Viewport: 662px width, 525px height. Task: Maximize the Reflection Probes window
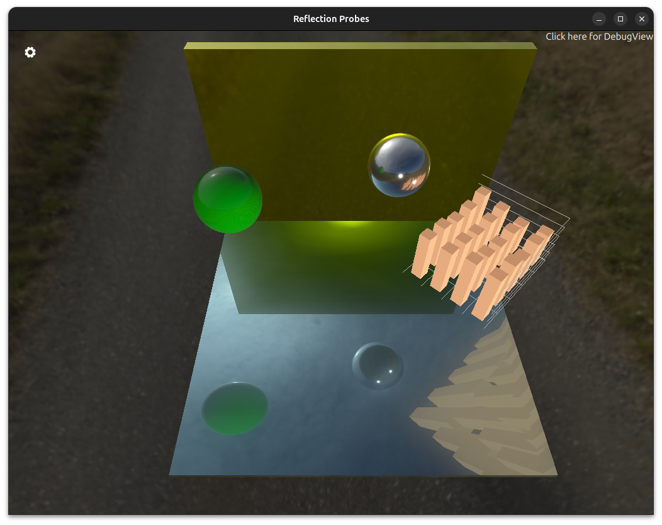coord(620,19)
